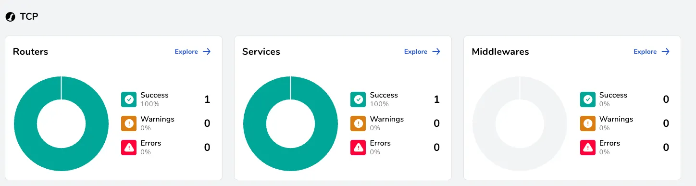Open Explore link in Routers card
Image resolution: width=696 pixels, height=186 pixels.
click(186, 51)
